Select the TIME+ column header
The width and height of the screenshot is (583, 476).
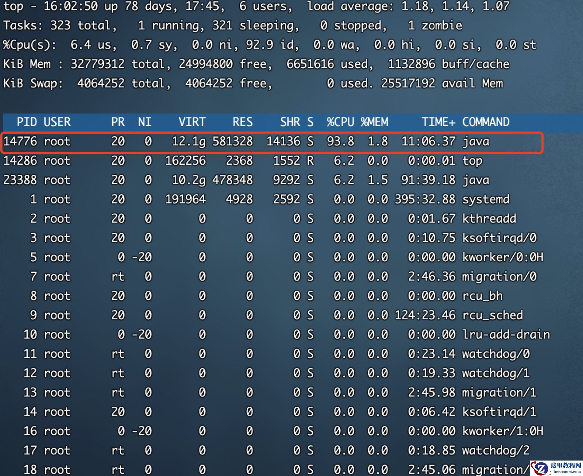[x=438, y=122]
